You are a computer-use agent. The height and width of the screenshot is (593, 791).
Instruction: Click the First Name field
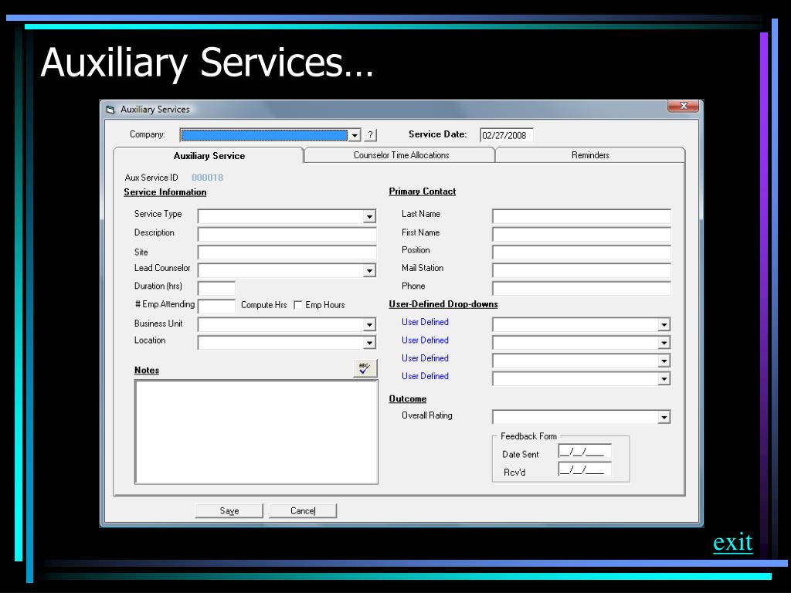coord(582,235)
